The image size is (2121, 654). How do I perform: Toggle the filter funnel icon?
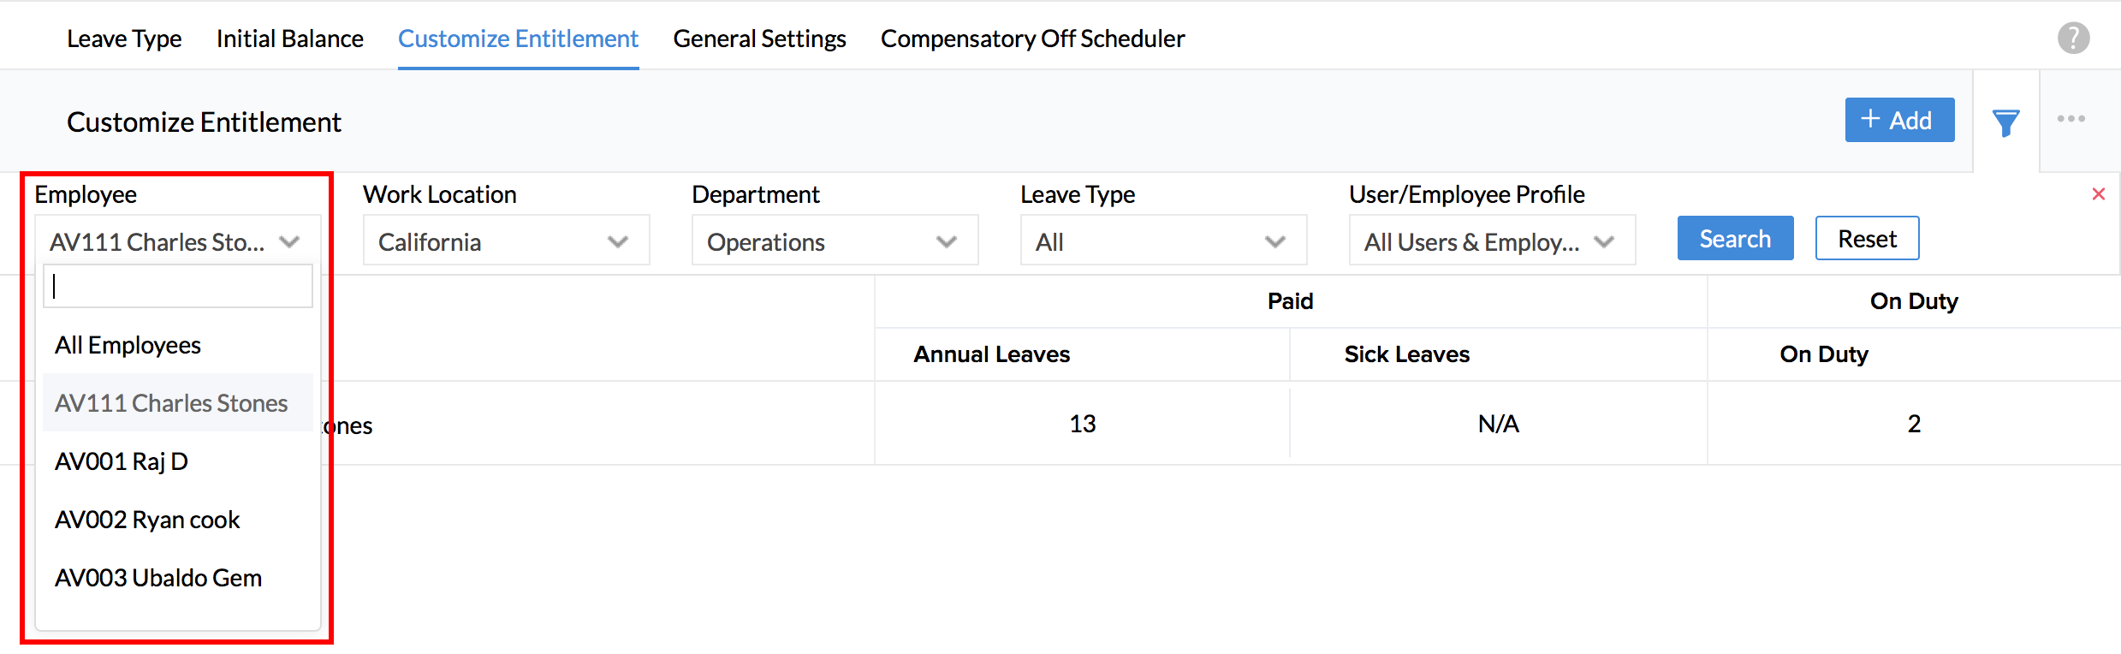2005,122
